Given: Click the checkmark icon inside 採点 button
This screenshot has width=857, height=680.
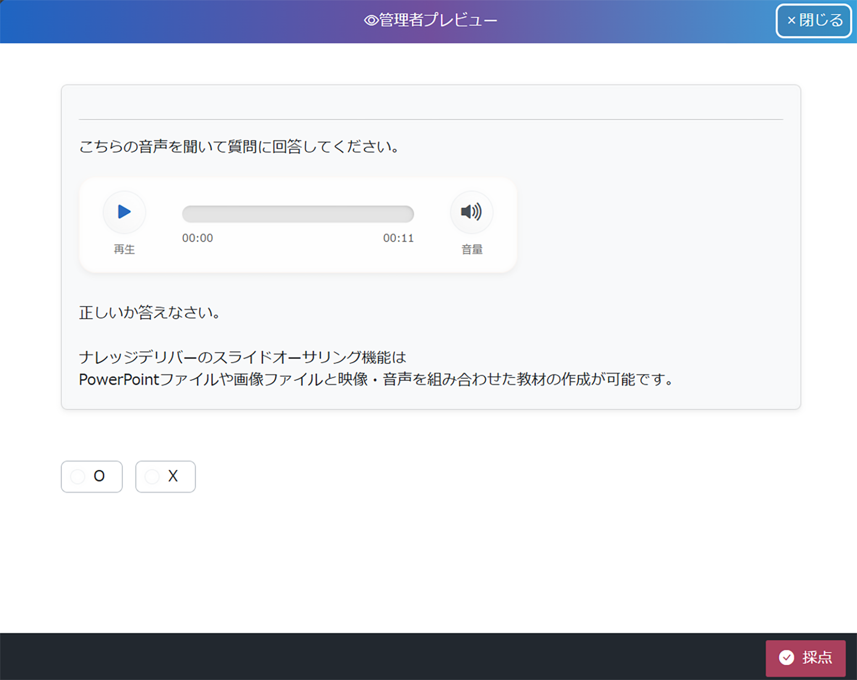Looking at the screenshot, I should click(786, 658).
